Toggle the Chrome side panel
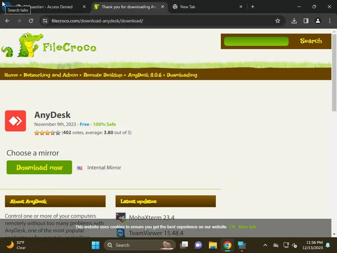The width and height of the screenshot is (337, 253). point(306,21)
